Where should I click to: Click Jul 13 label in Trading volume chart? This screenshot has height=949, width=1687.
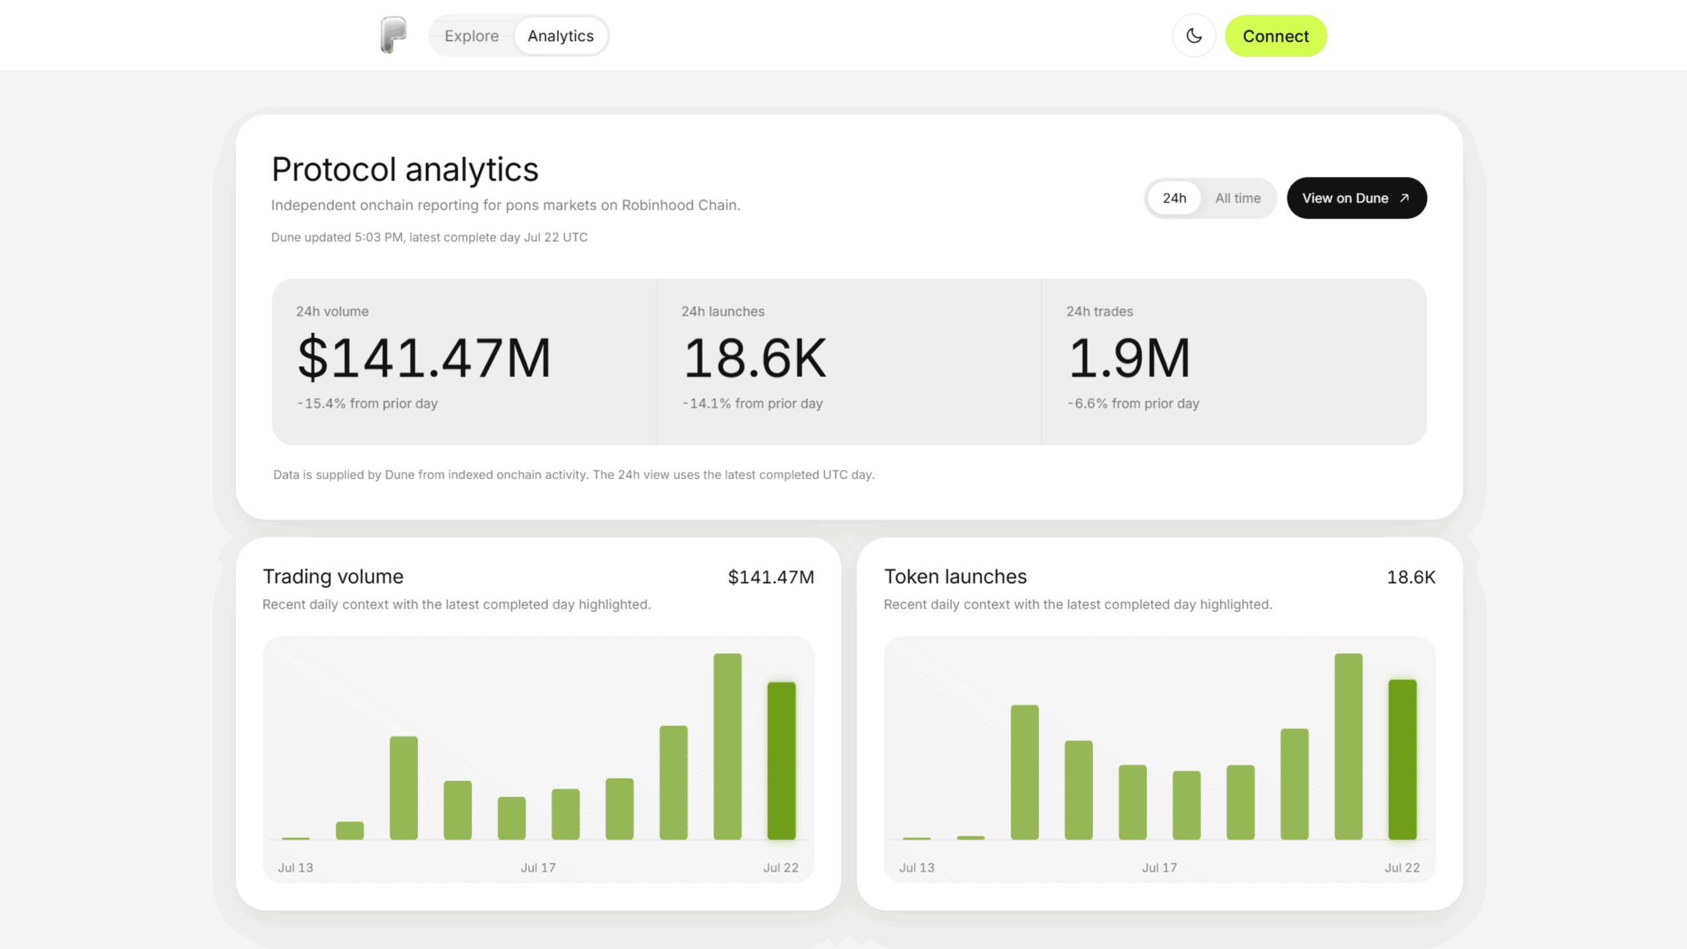(x=295, y=868)
